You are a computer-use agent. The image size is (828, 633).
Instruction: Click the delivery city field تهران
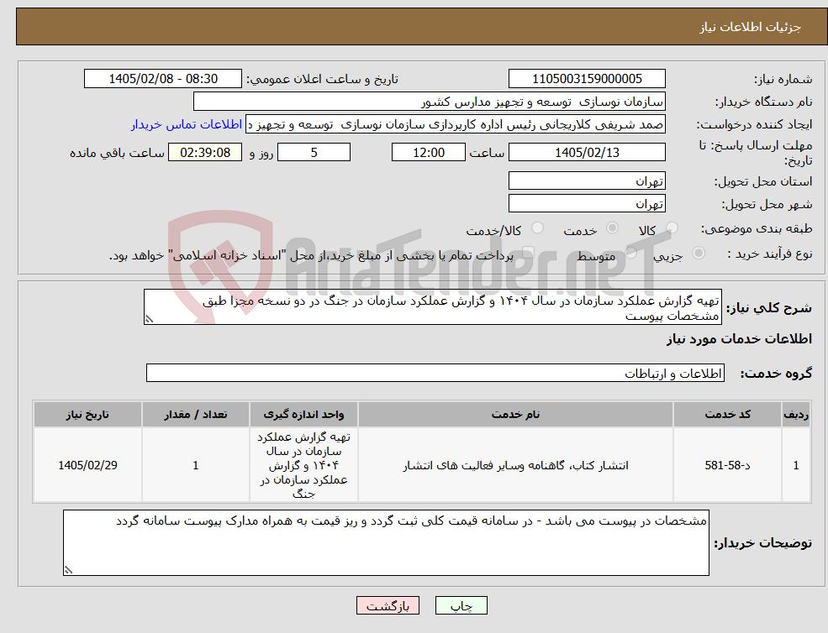(x=587, y=204)
